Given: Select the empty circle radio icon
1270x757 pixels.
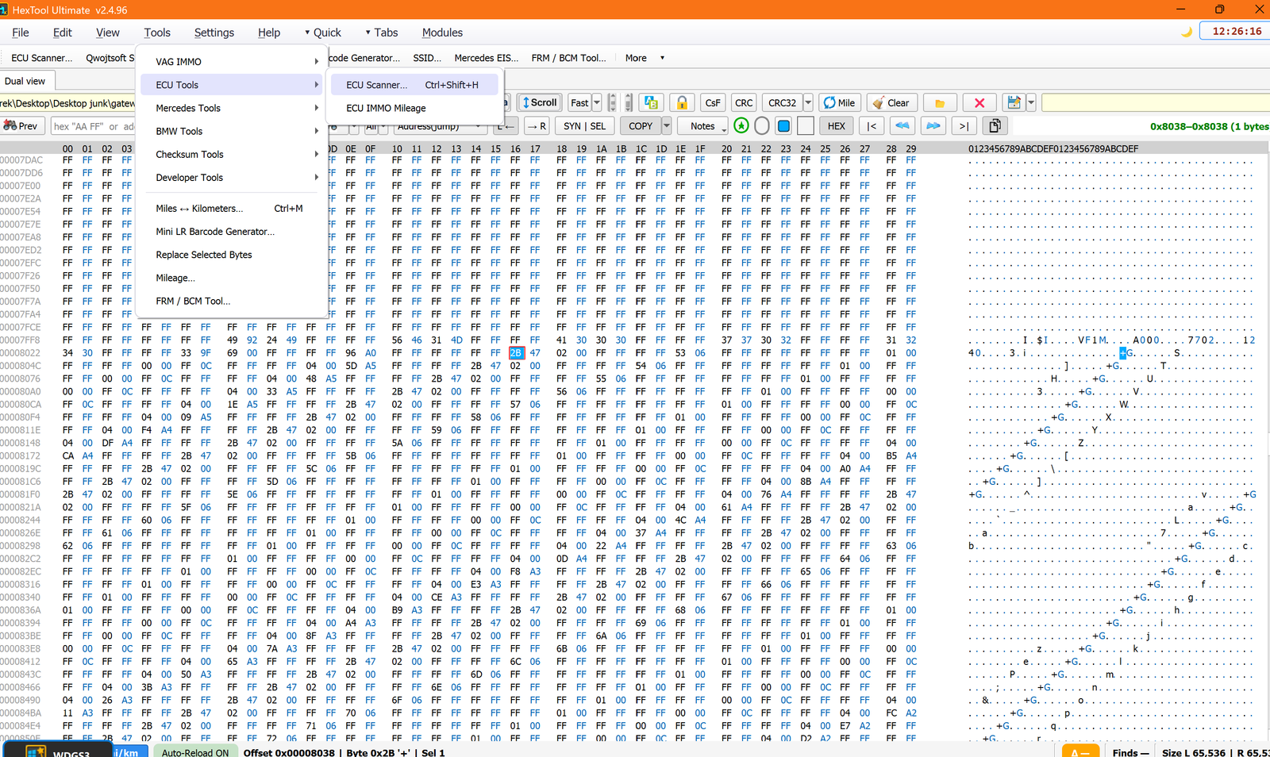Looking at the screenshot, I should point(762,125).
